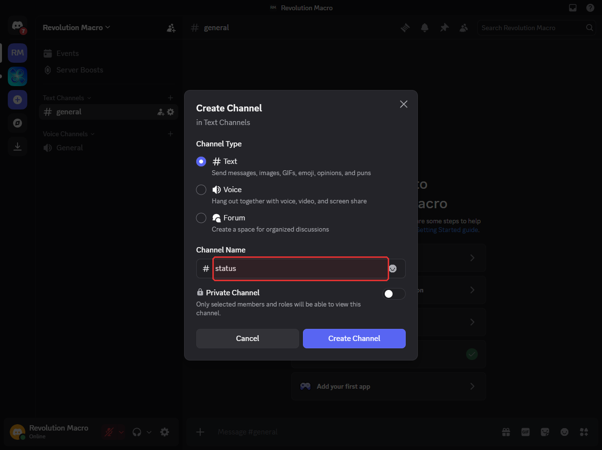Click Download Apps icon in sidebar
The height and width of the screenshot is (450, 602).
[x=18, y=146]
